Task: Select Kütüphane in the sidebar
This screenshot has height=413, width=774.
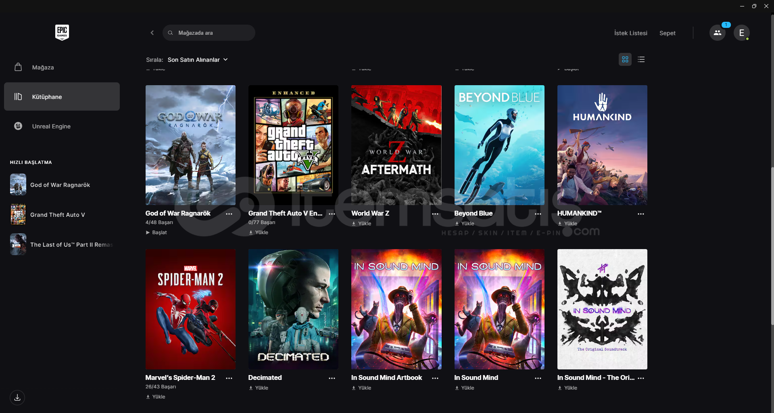Action: [62, 96]
